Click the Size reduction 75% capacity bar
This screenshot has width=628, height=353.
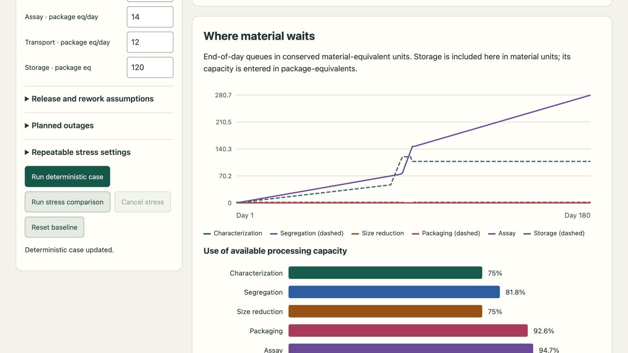coord(385,311)
